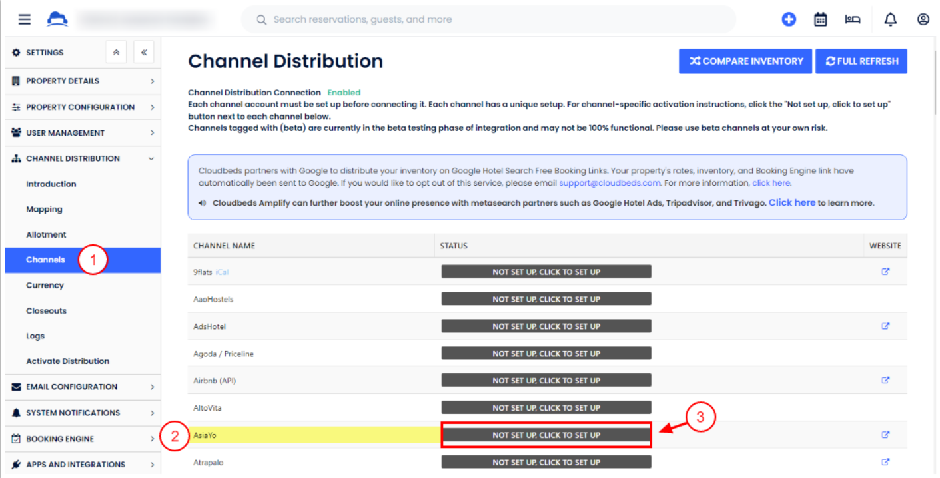Open the Closeouts sidebar item

coord(46,310)
